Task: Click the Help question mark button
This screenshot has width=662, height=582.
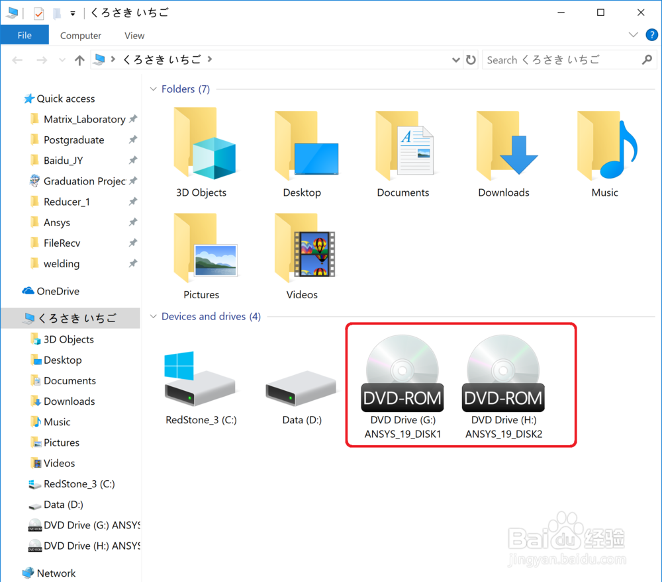Action: pyautogui.click(x=651, y=35)
